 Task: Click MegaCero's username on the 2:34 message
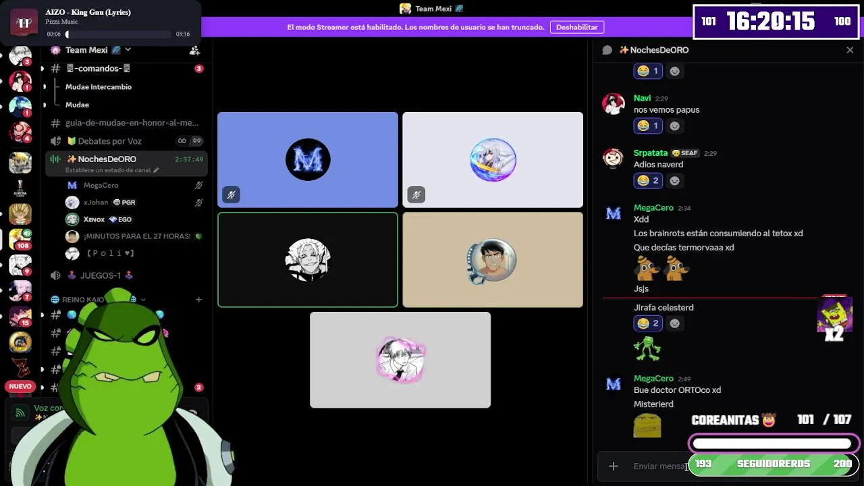tap(653, 207)
